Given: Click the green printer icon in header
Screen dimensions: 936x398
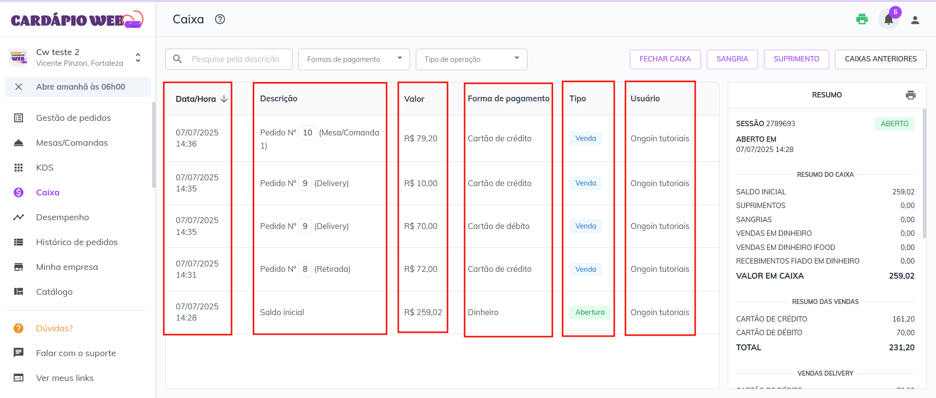Looking at the screenshot, I should pos(862,19).
